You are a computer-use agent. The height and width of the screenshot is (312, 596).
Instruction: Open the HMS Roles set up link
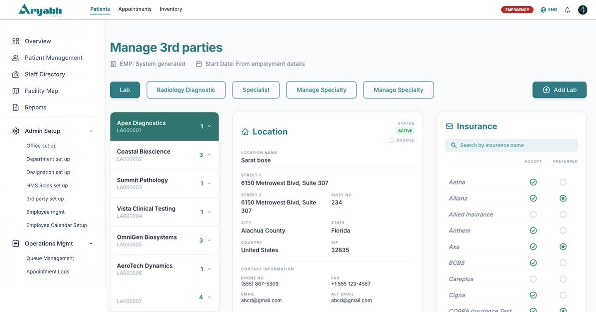pos(47,185)
